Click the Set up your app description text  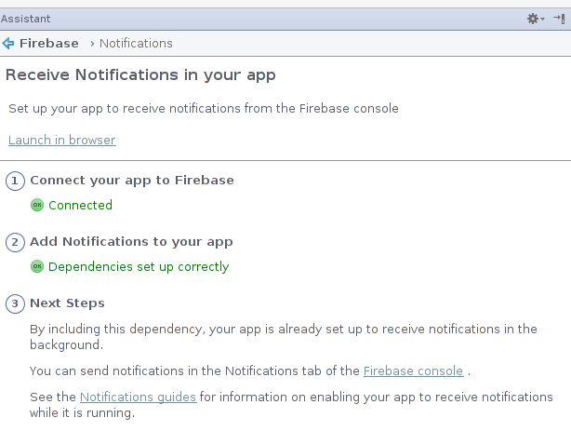click(204, 109)
